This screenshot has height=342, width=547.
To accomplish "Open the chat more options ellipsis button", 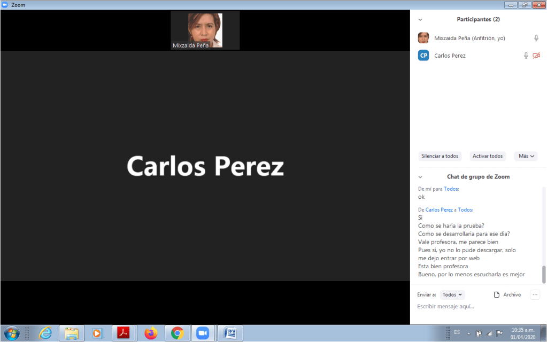I will pyautogui.click(x=535, y=294).
